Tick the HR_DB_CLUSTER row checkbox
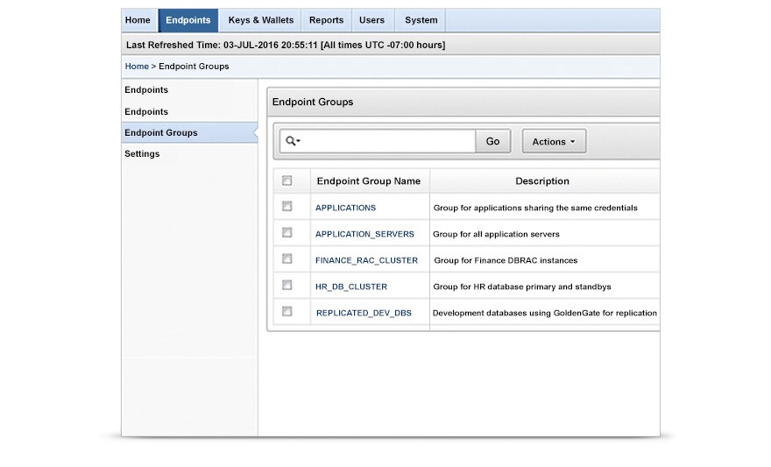771x467 pixels. click(x=286, y=286)
